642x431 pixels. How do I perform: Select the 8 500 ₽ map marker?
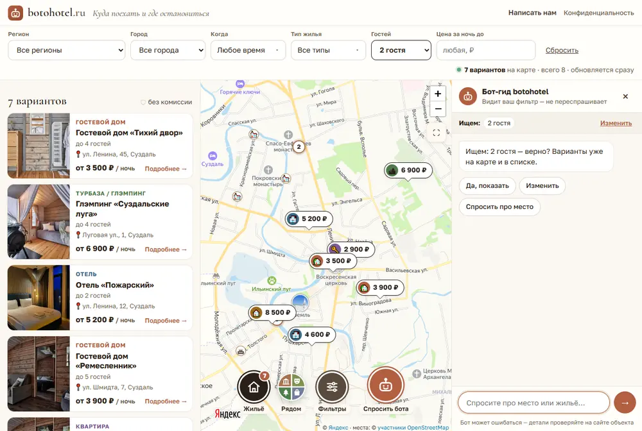tap(272, 312)
